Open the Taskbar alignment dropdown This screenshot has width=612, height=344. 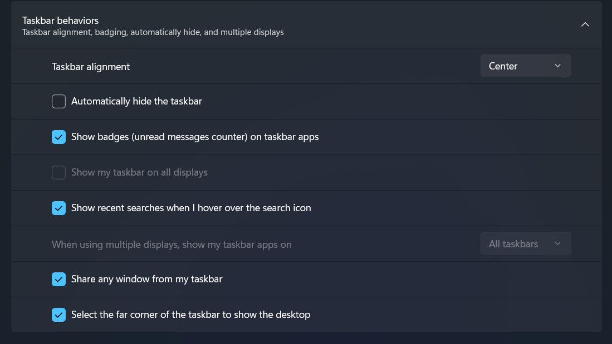coord(525,66)
